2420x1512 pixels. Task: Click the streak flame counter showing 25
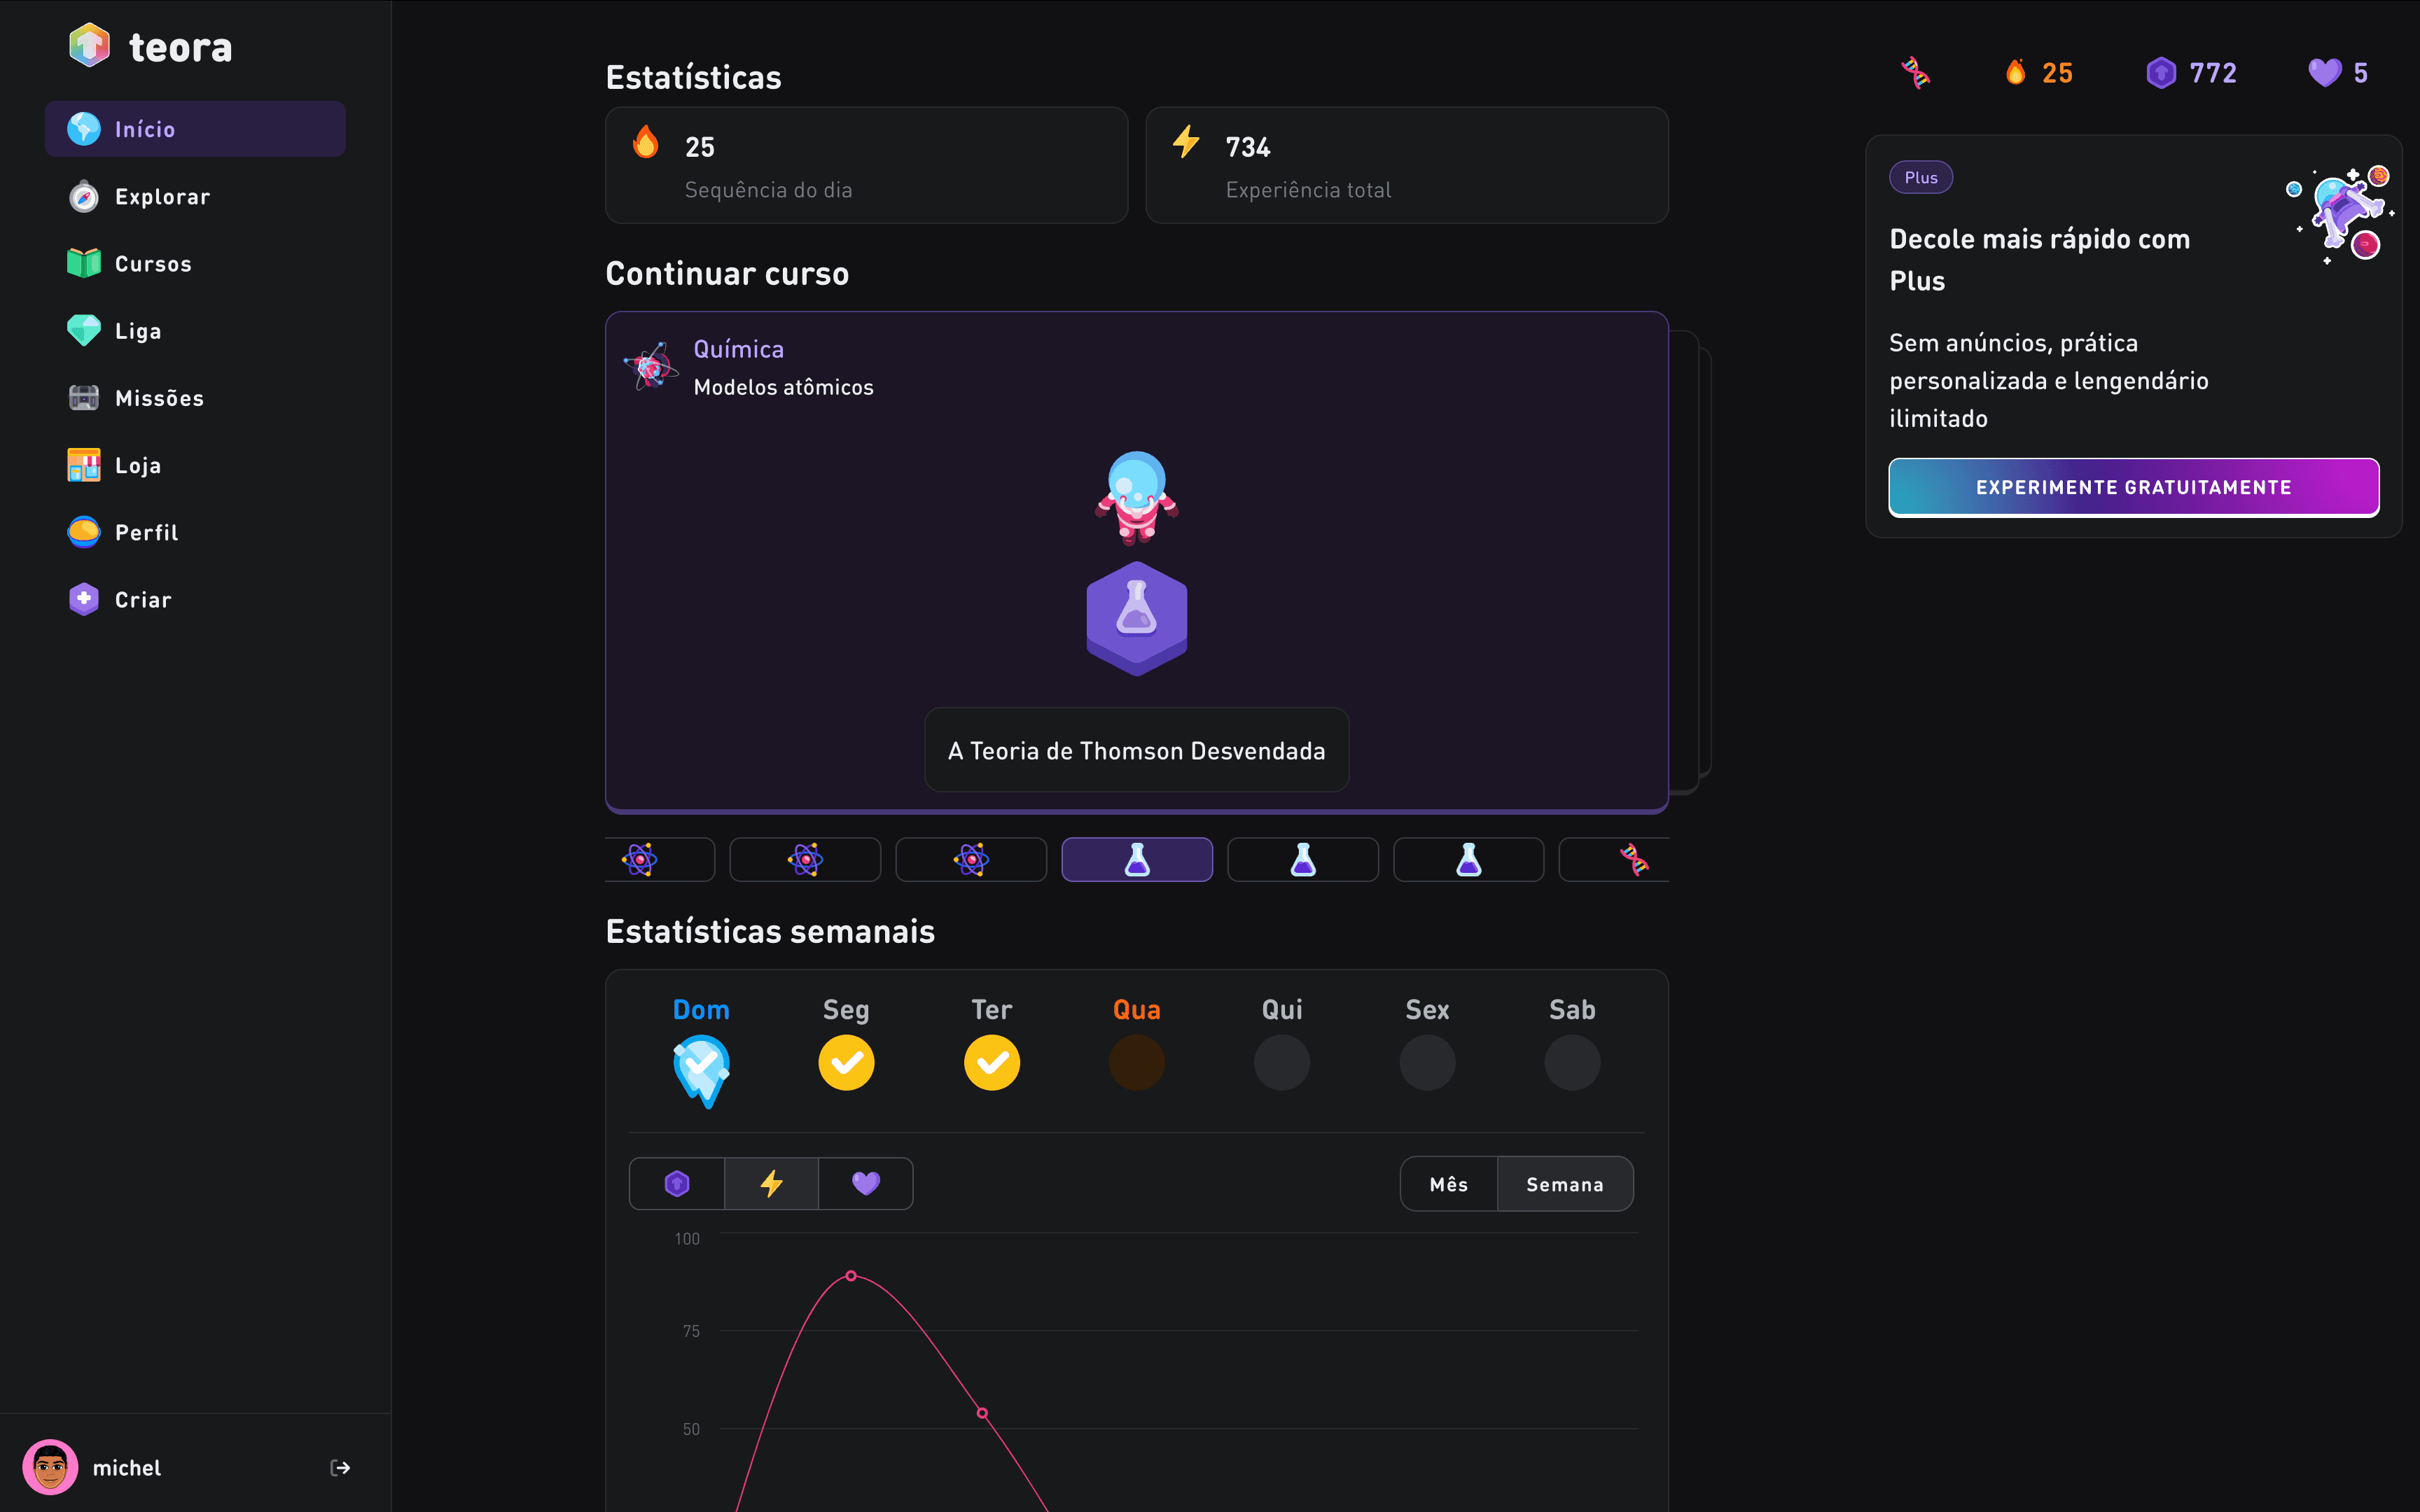[x=2039, y=73]
